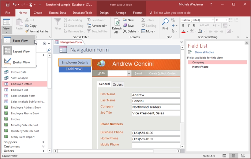Click the Delete record button
This screenshot has height=159, width=251.
pos(130,32)
